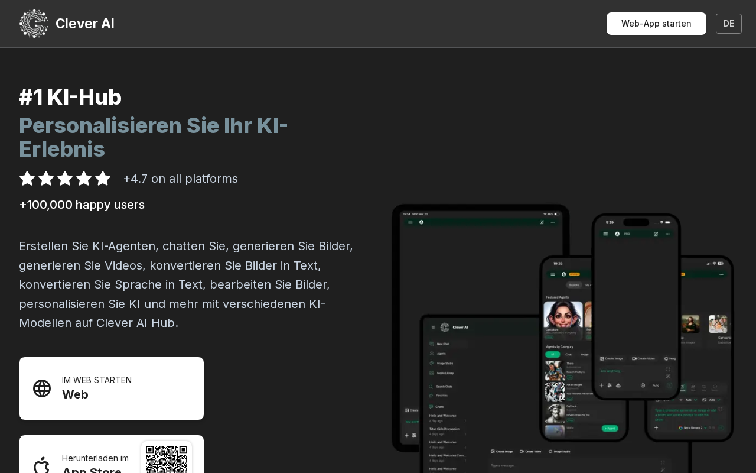Screen dimensions: 756x473
Task: Launch the app via "Web-App starten"
Action: (656, 24)
